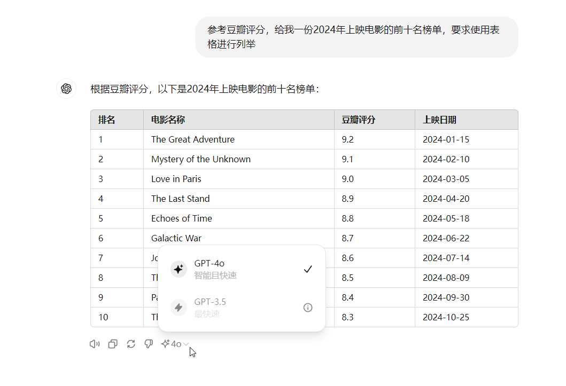Click the ChatGPT logo avatar beside the reply

(66, 89)
